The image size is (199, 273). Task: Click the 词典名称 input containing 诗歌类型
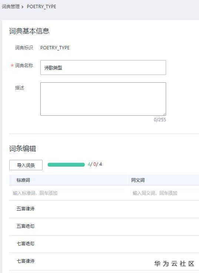pyautogui.click(x=103, y=68)
